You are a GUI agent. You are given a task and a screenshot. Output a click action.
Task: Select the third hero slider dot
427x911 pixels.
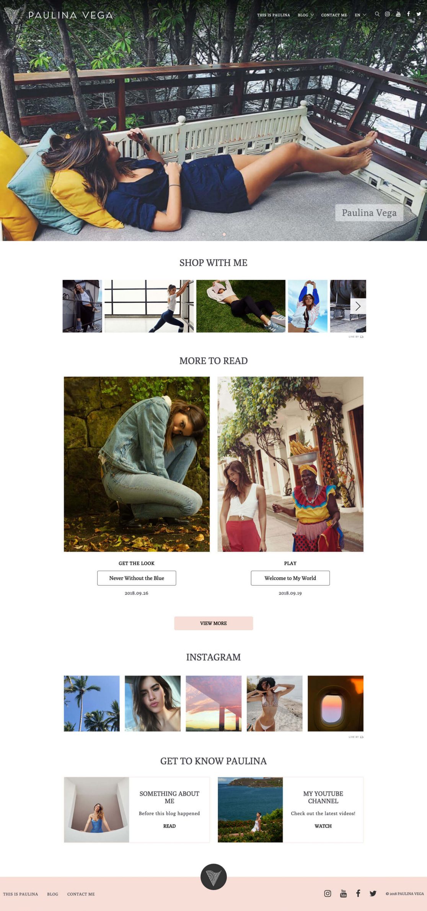pyautogui.click(x=224, y=234)
